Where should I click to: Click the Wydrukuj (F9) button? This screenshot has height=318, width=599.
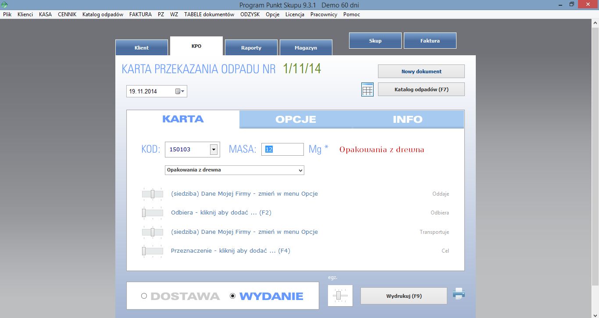(x=404, y=296)
